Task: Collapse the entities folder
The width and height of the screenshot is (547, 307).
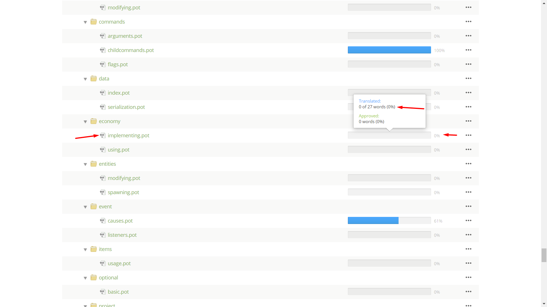Action: pyautogui.click(x=85, y=164)
